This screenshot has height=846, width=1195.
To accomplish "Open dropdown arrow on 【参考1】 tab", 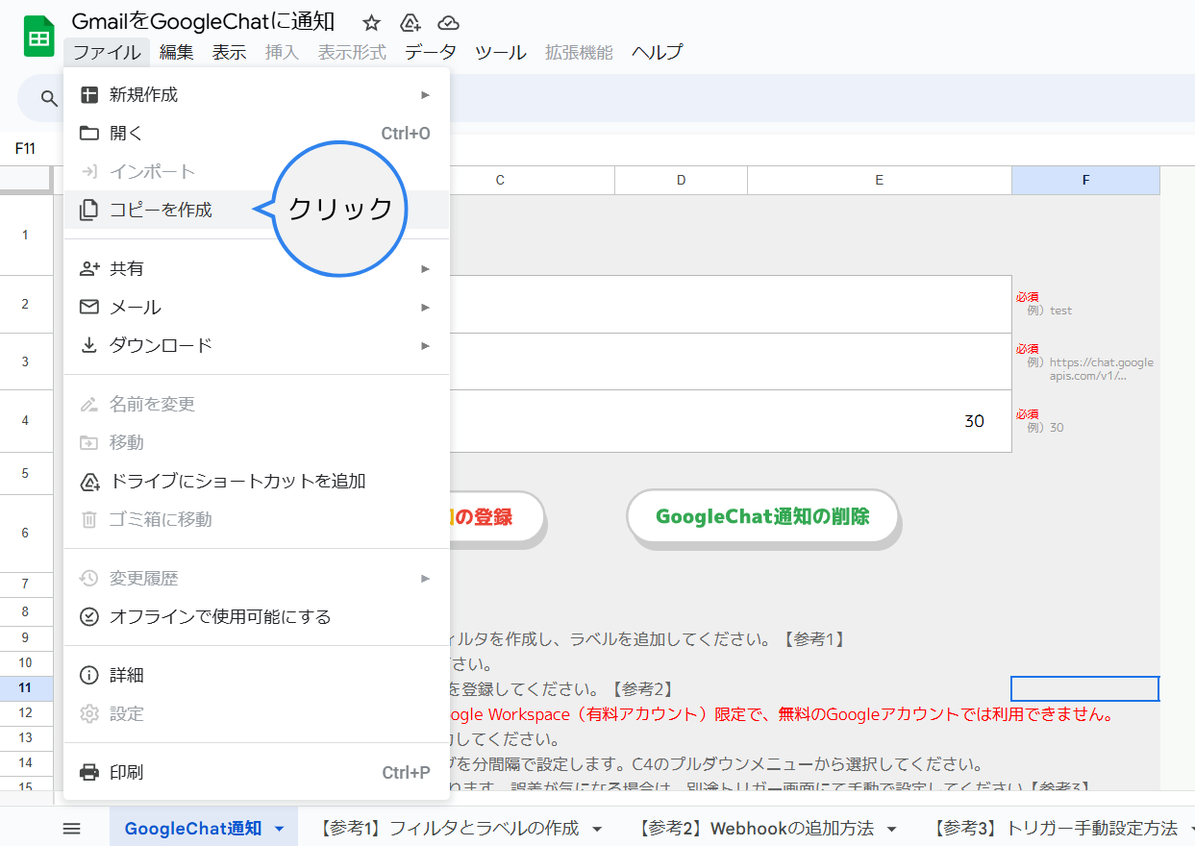I will click(x=597, y=829).
